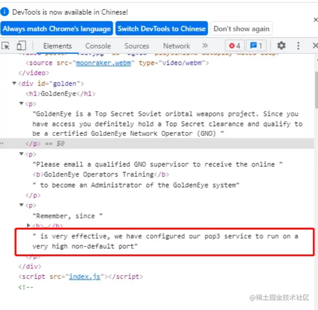318x310 pixels.
Task: Select the closing div tag row
Action: (30, 266)
